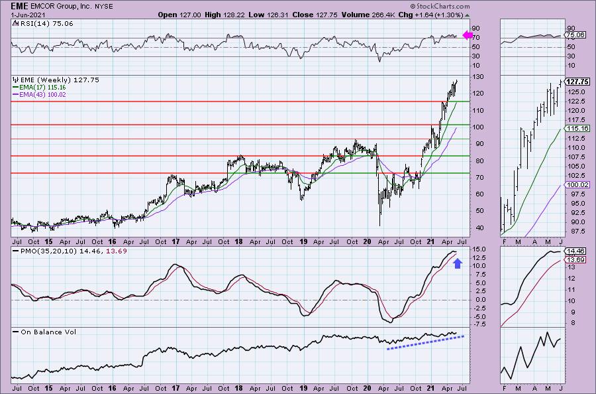Click the EMA(43) 100.02 legend entry
This screenshot has height=394, width=596.
[x=42, y=94]
